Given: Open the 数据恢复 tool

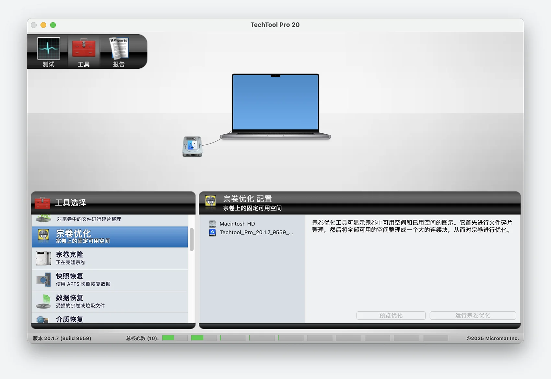Looking at the screenshot, I should (110, 302).
